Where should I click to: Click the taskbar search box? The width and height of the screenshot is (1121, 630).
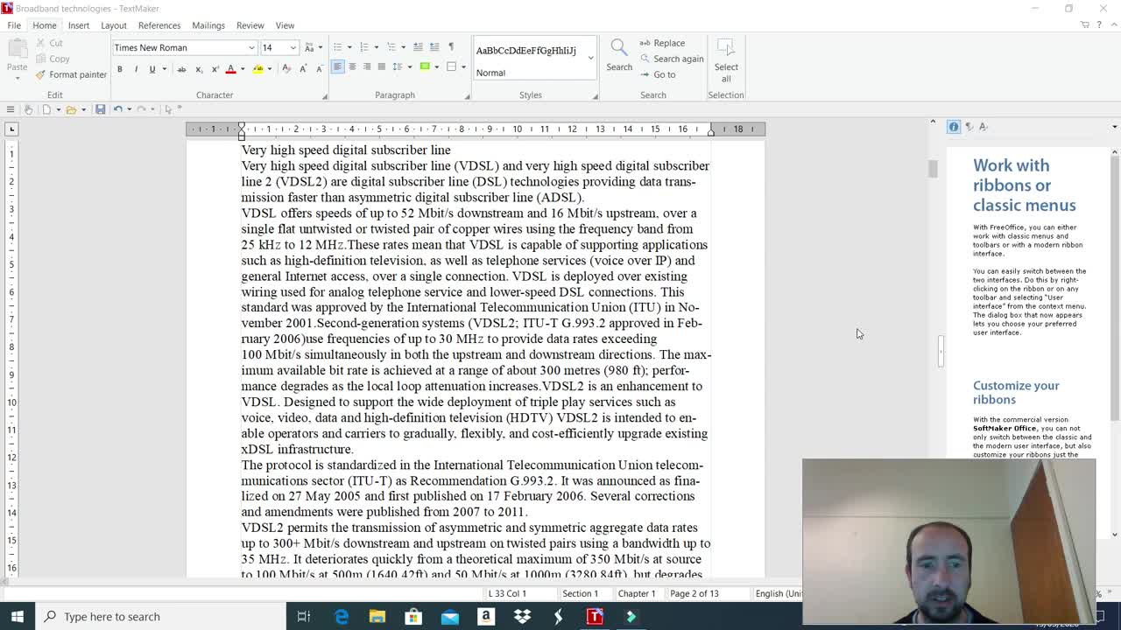[x=160, y=616]
